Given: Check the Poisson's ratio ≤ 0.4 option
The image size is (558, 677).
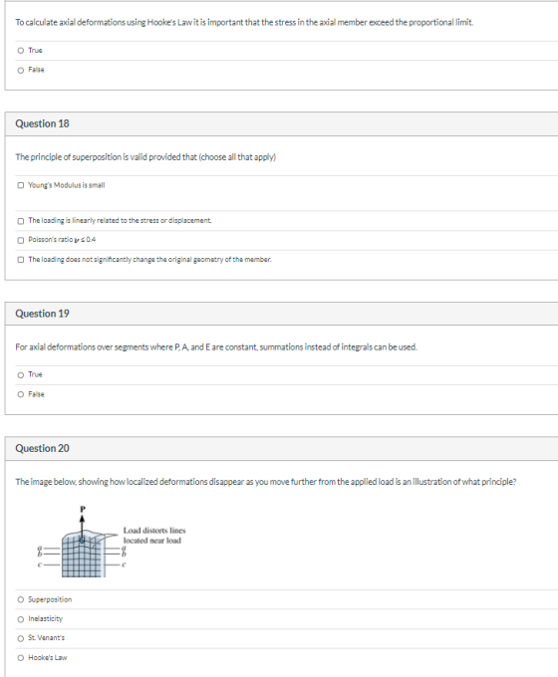Looking at the screenshot, I should tap(20, 240).
